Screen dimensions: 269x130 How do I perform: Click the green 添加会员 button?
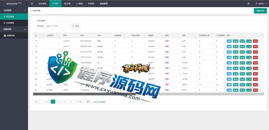[260, 10]
